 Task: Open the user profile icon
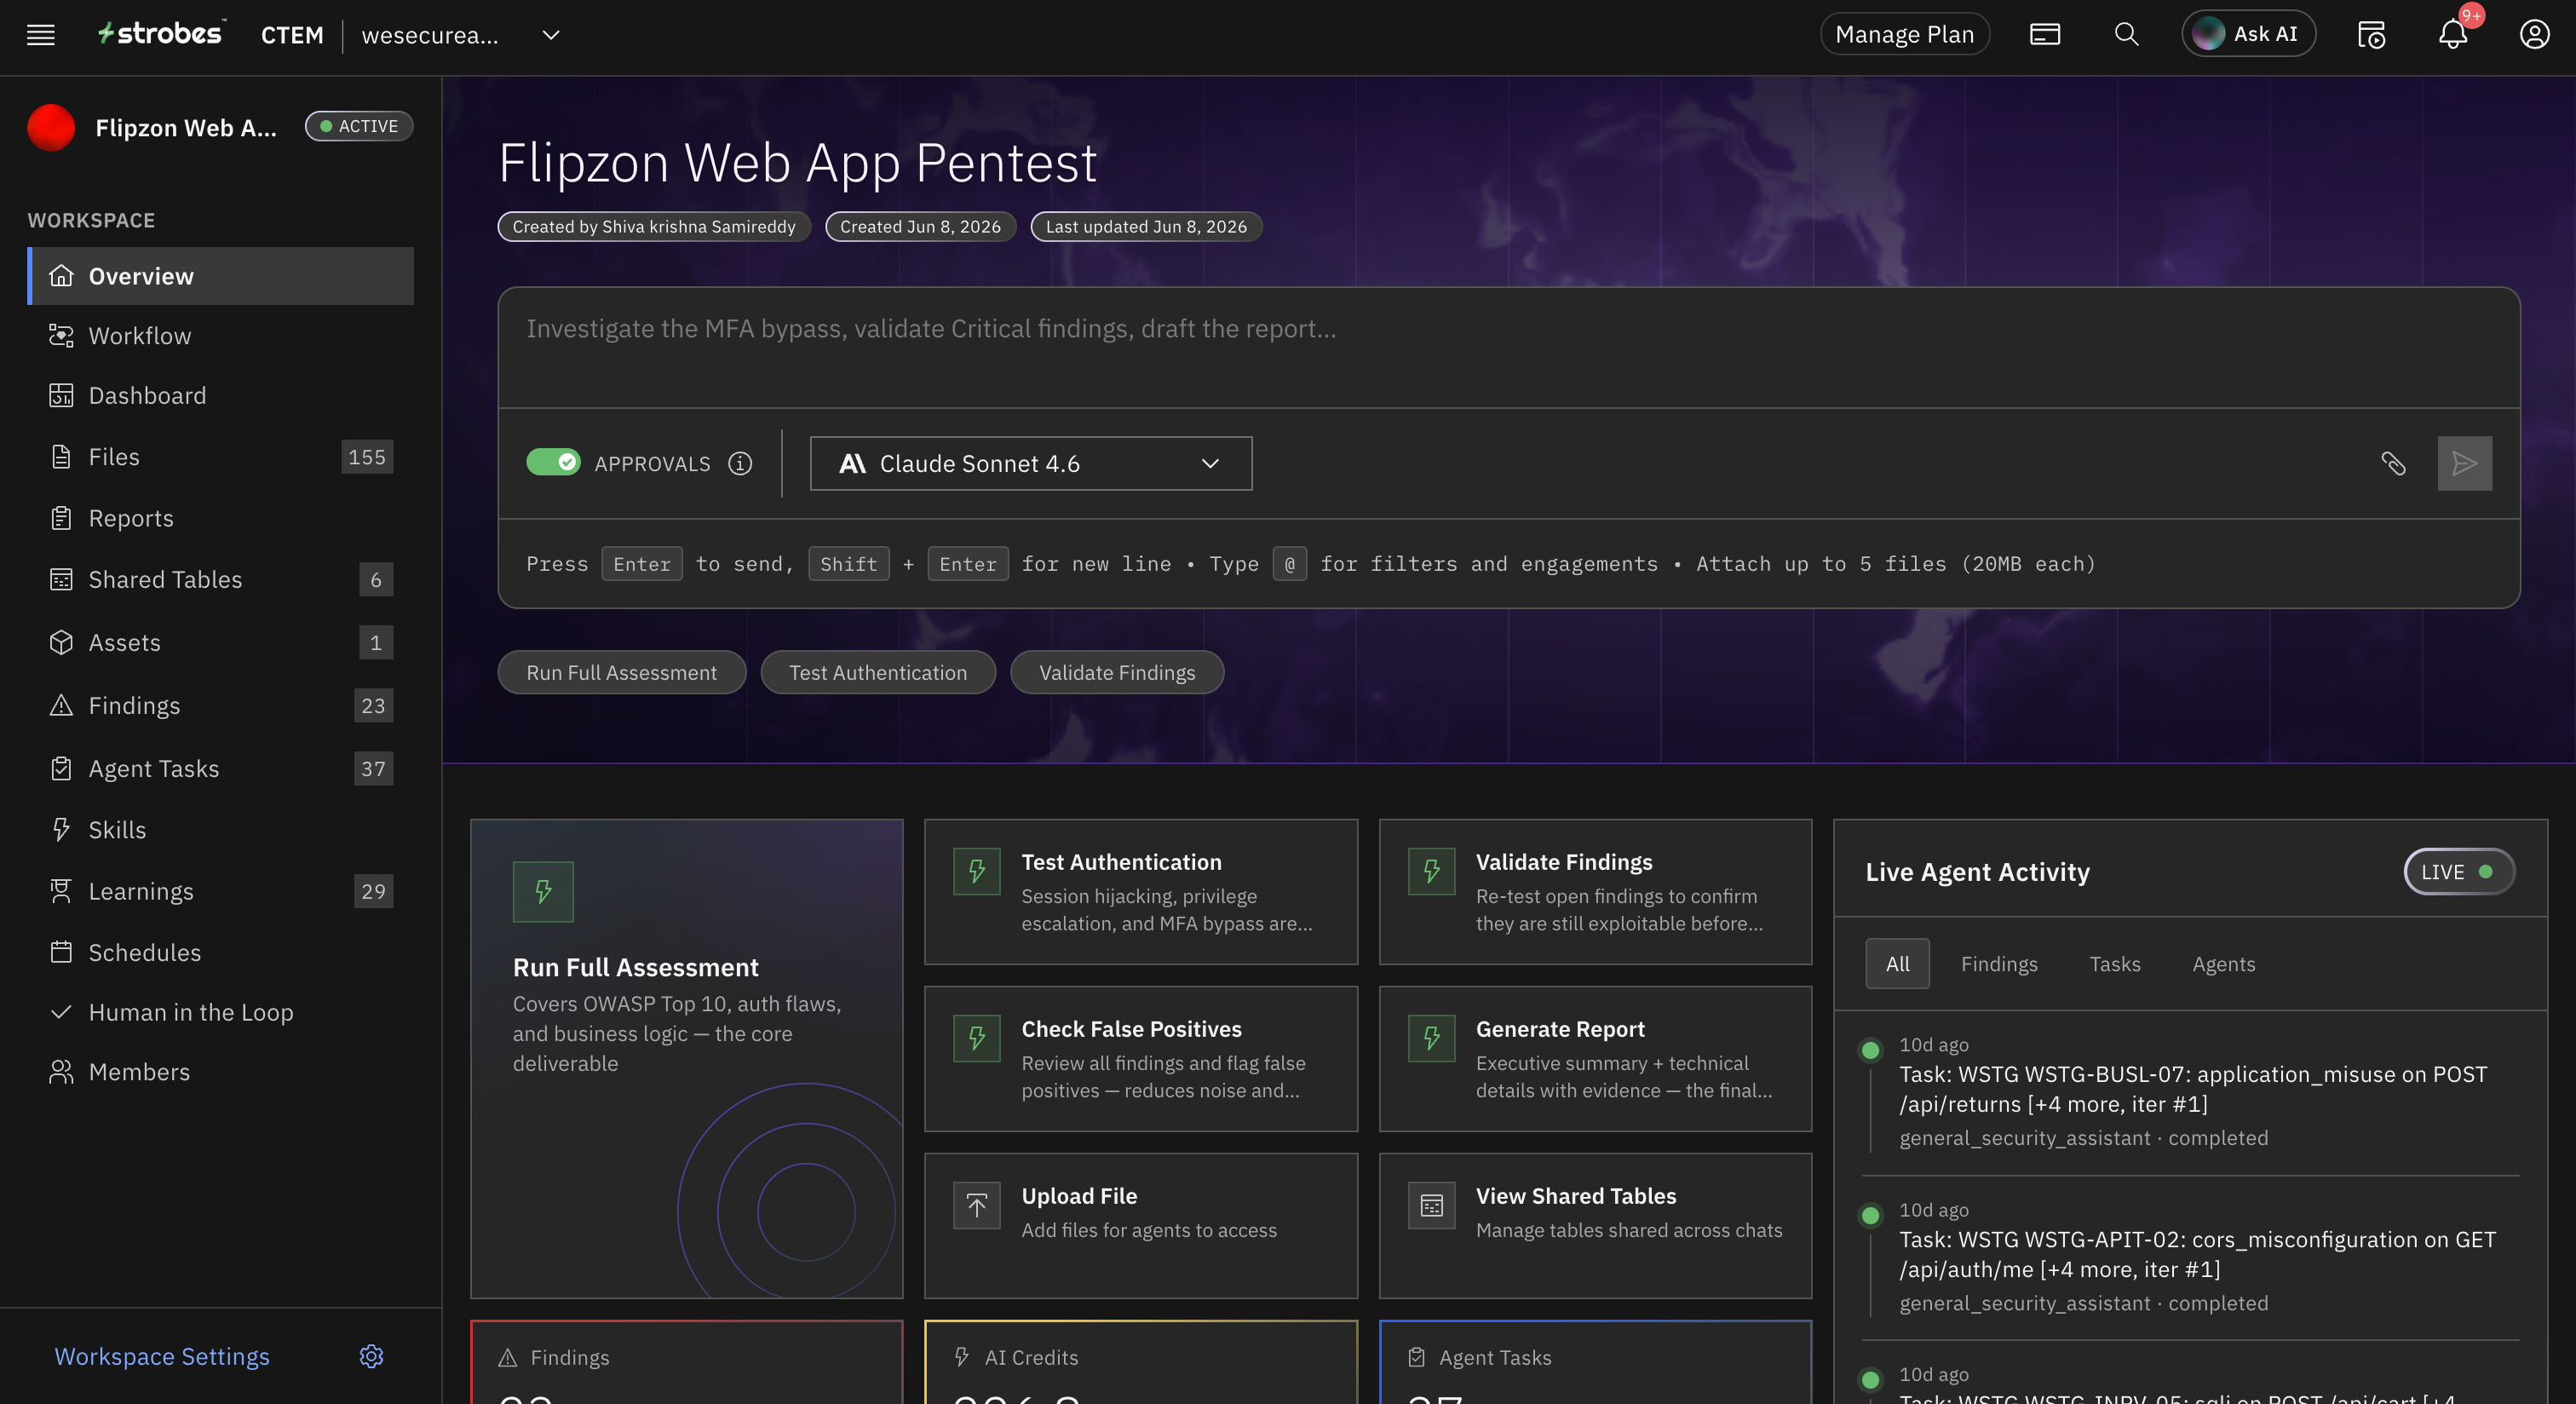click(x=2534, y=35)
